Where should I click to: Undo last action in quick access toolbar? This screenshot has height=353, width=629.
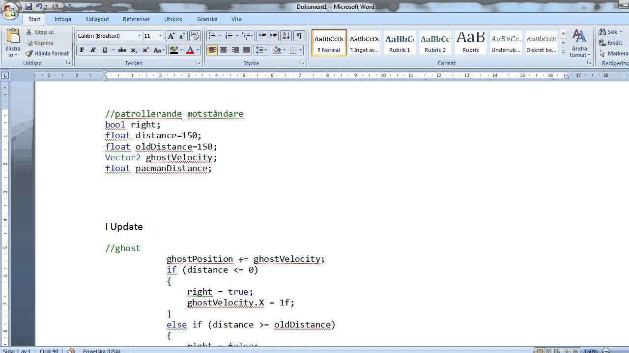[x=39, y=6]
